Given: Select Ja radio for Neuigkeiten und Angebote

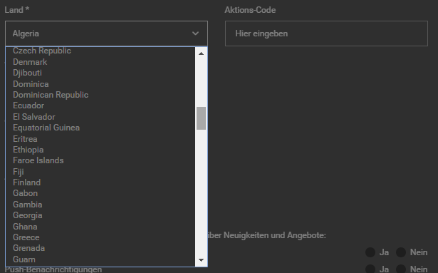Looking at the screenshot, I should pos(370,252).
